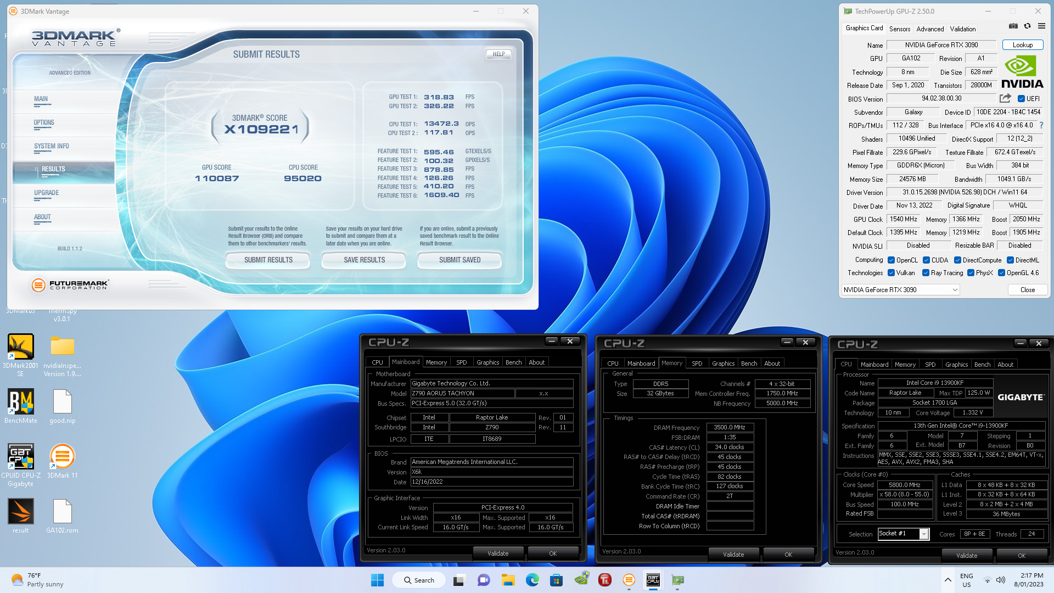Open the Socket #1 selection dropdown
This screenshot has width=1054, height=593.
coord(903,534)
